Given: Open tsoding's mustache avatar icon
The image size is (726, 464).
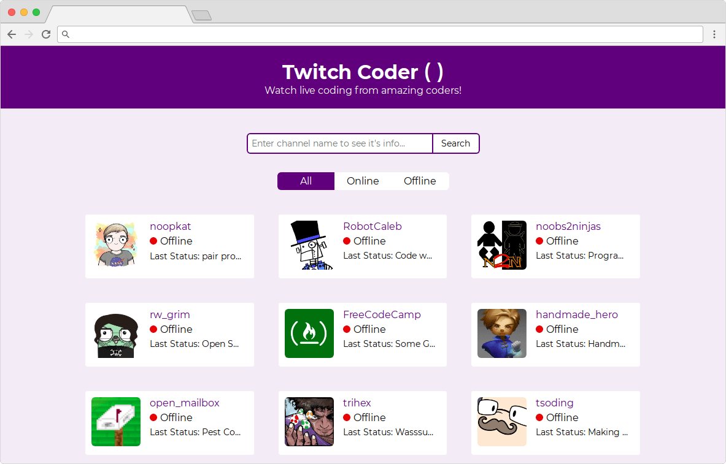Looking at the screenshot, I should coord(501,422).
